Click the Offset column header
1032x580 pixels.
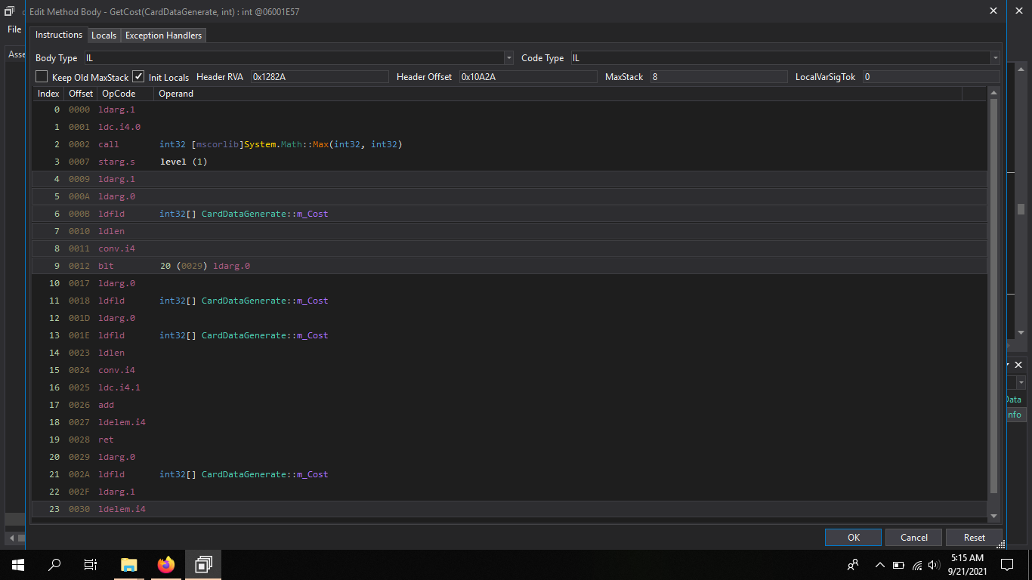[x=81, y=94]
